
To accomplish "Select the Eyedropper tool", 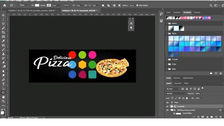I will click(3, 41).
